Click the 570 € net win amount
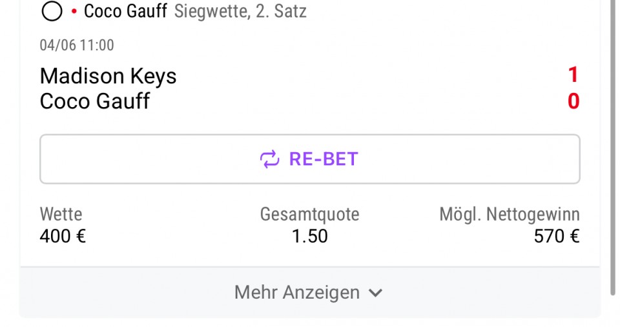 point(557,236)
